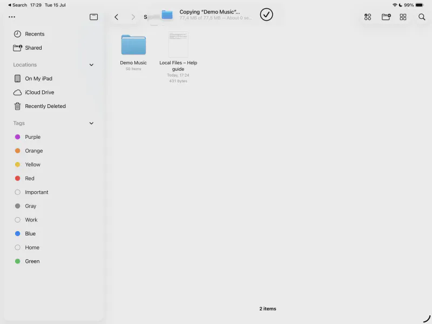
Task: Open the Recents view
Action: coord(35,34)
